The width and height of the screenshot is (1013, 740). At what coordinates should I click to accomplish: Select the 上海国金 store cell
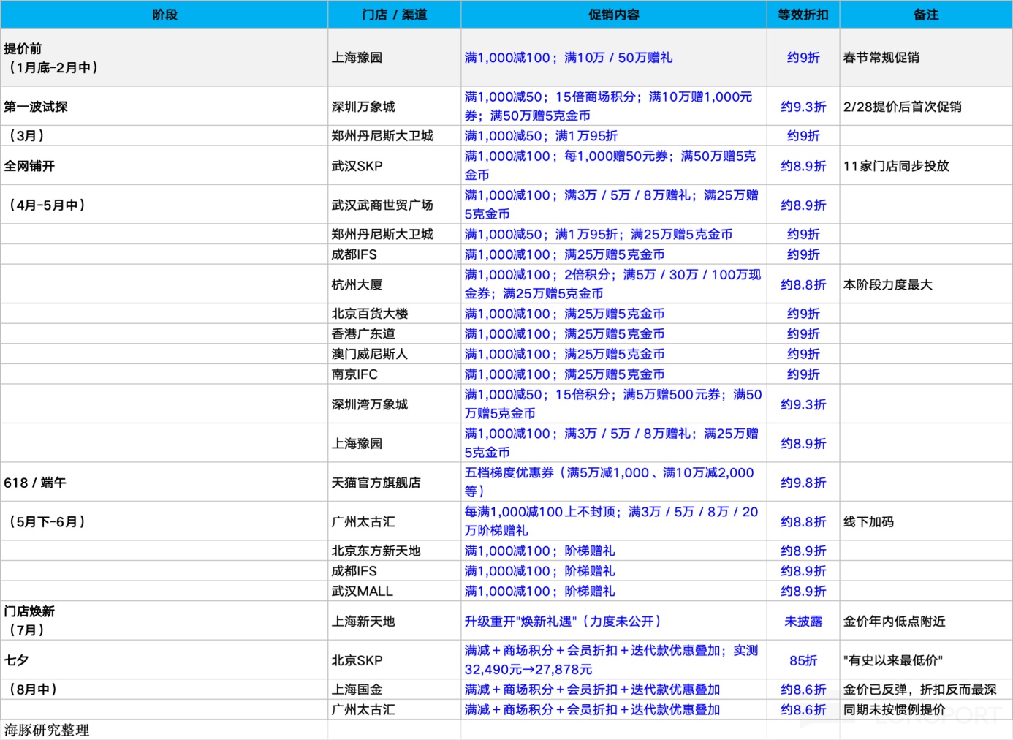pos(395,690)
